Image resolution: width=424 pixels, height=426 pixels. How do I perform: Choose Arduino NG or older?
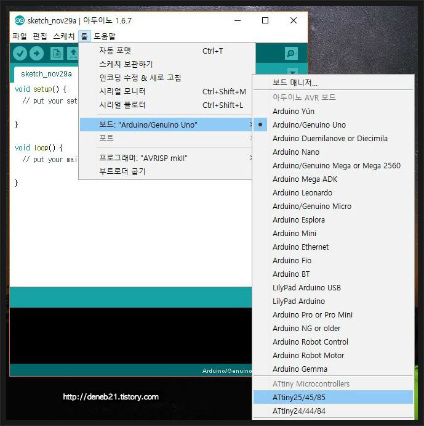pos(333,328)
